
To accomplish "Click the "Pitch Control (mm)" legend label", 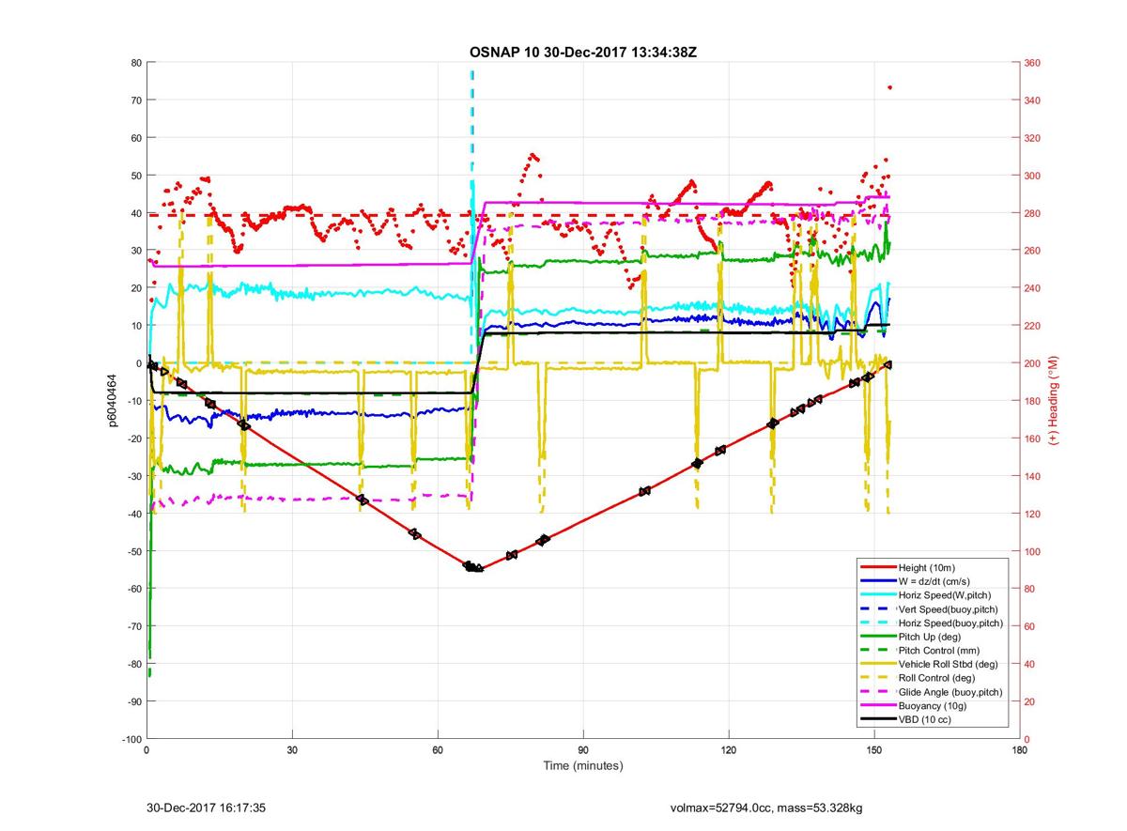I will tap(939, 650).
